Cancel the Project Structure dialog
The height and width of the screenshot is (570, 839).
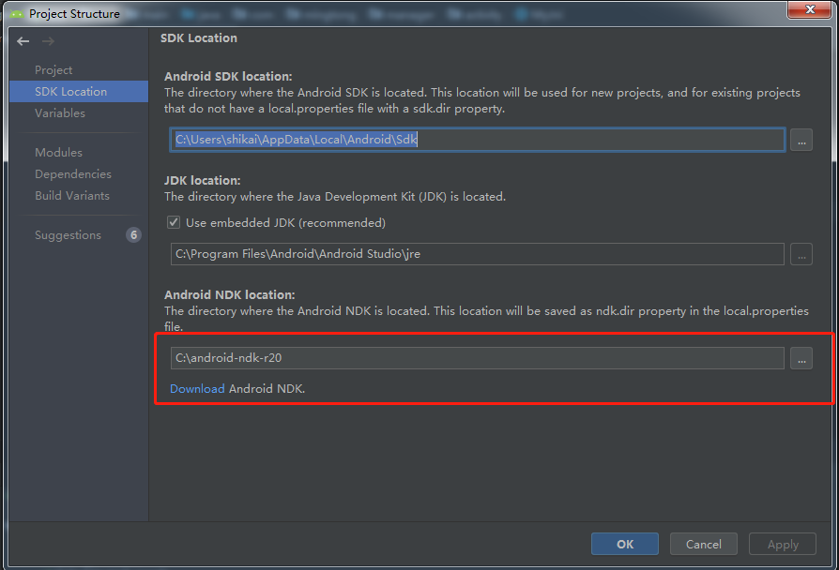[x=703, y=544]
